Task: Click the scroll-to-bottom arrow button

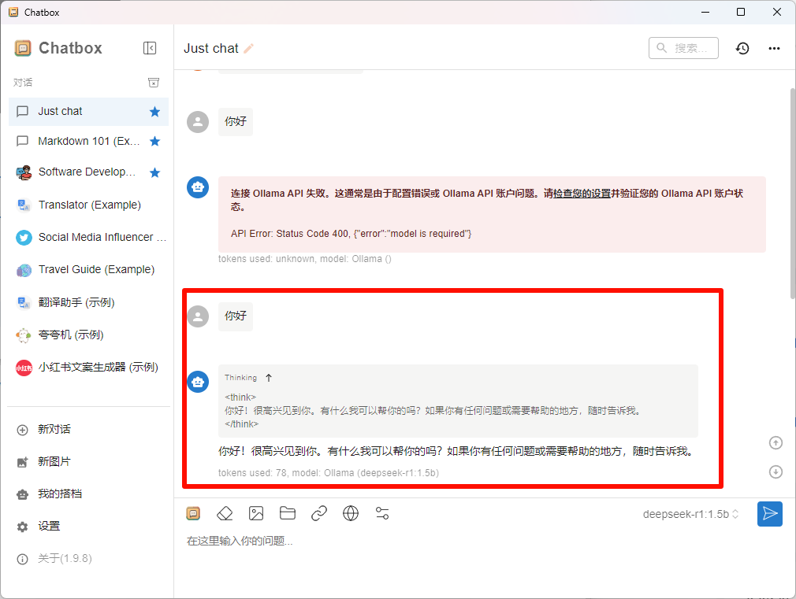Action: point(776,471)
